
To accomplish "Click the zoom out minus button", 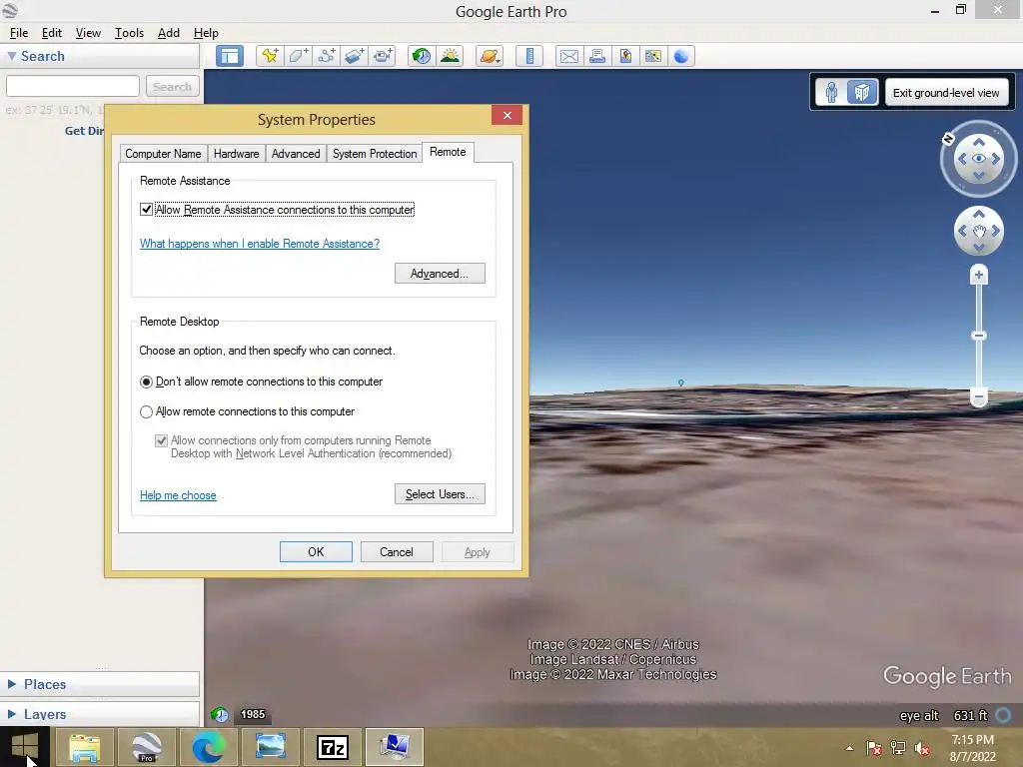I will pos(978,396).
